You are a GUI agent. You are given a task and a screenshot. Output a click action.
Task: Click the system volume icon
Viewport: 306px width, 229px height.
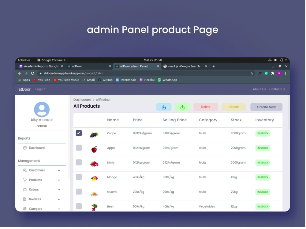click(276, 60)
